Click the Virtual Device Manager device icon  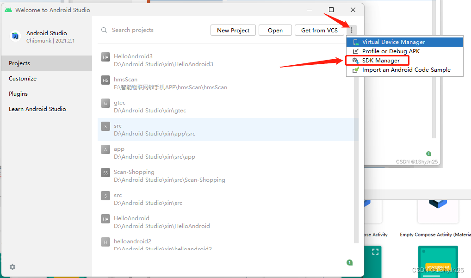tap(355, 42)
